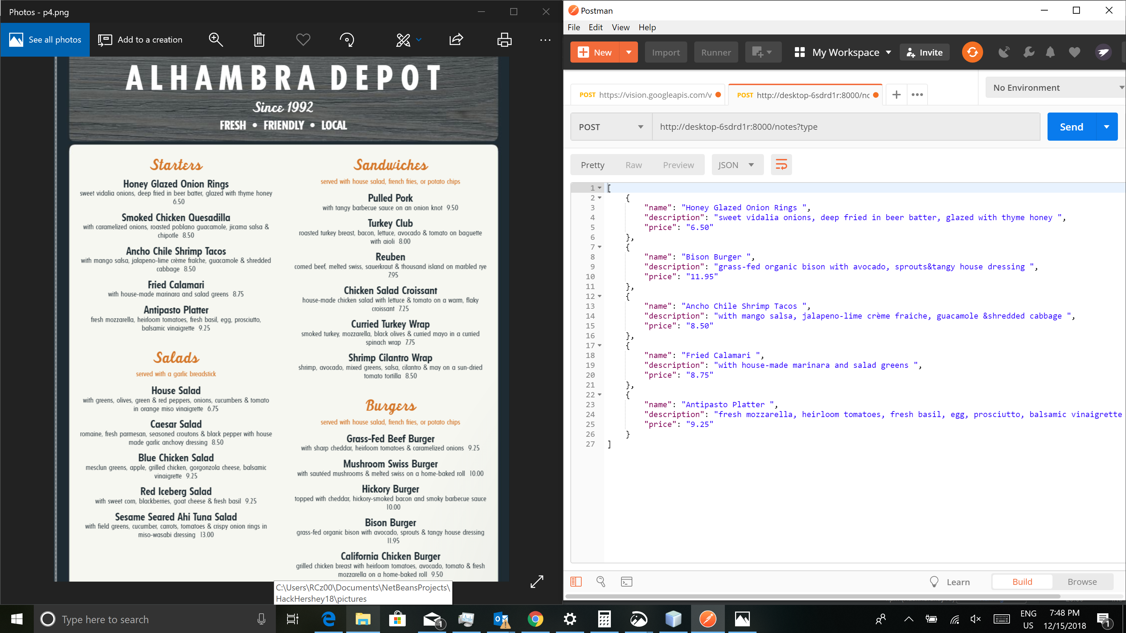Open the Photos share icon
1126x633 pixels.
456,40
